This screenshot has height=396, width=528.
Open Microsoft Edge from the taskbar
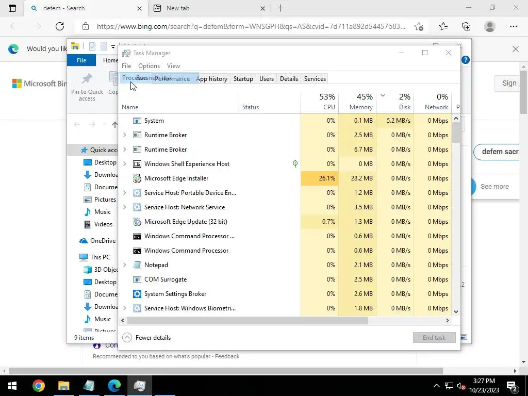114,386
